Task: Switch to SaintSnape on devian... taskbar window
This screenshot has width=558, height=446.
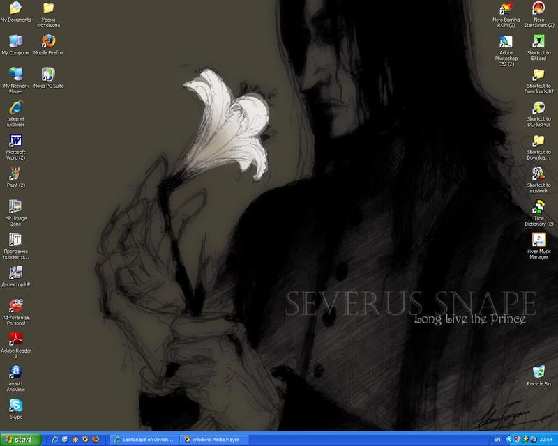Action: [x=144, y=440]
